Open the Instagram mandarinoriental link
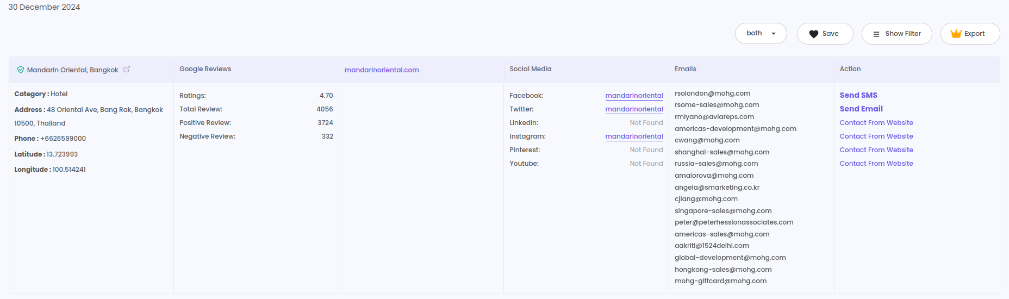Viewport: 1009px width, 299px height. point(634,136)
